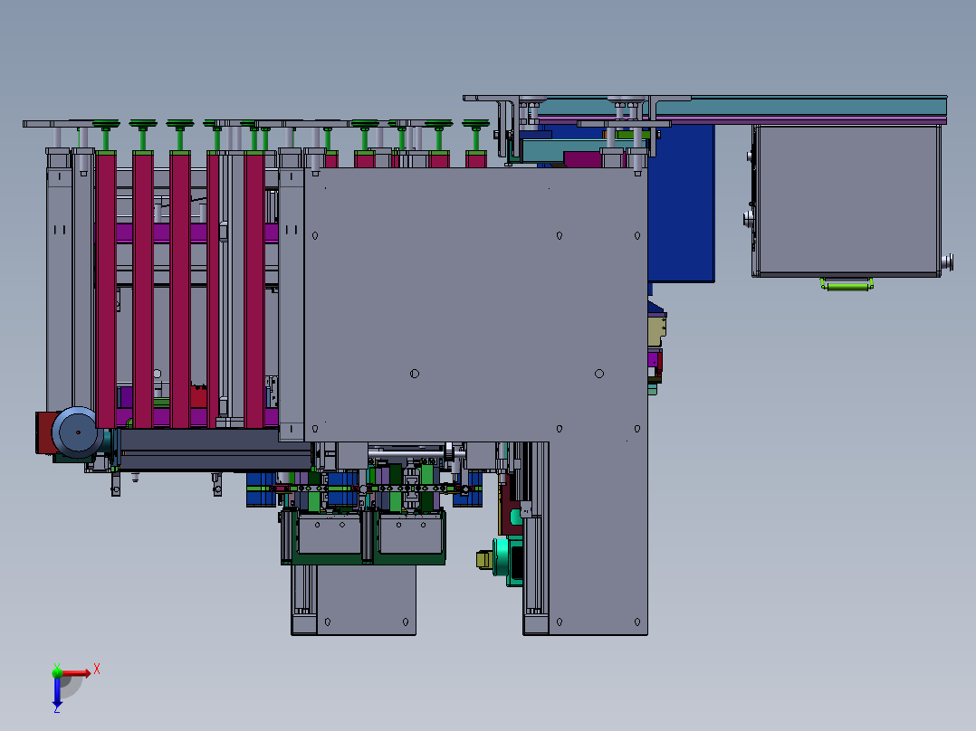Click the round port on the enclosure's right side
Screen dimensions: 976x731
949,261
